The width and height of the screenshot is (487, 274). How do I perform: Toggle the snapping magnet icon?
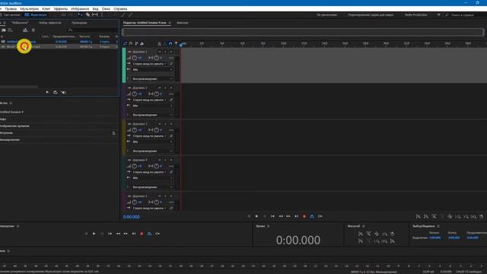(x=170, y=43)
